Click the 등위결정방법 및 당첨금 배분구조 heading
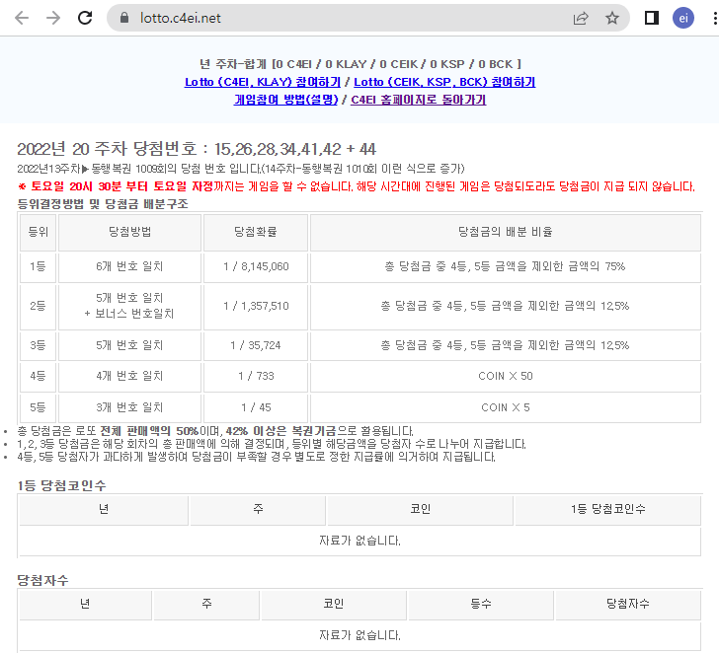The width and height of the screenshot is (719, 653). (103, 204)
